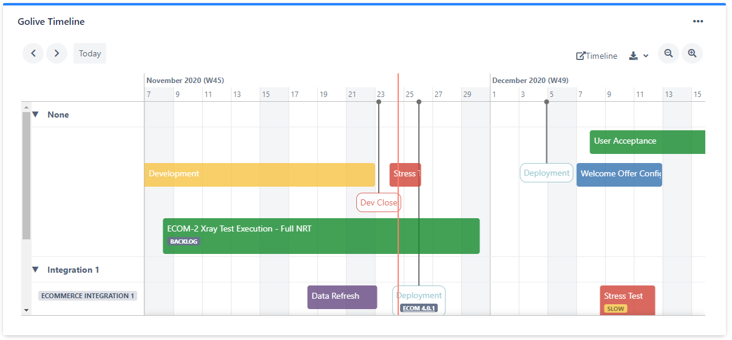Click the ECOM 4.0.1 version tag

click(419, 308)
